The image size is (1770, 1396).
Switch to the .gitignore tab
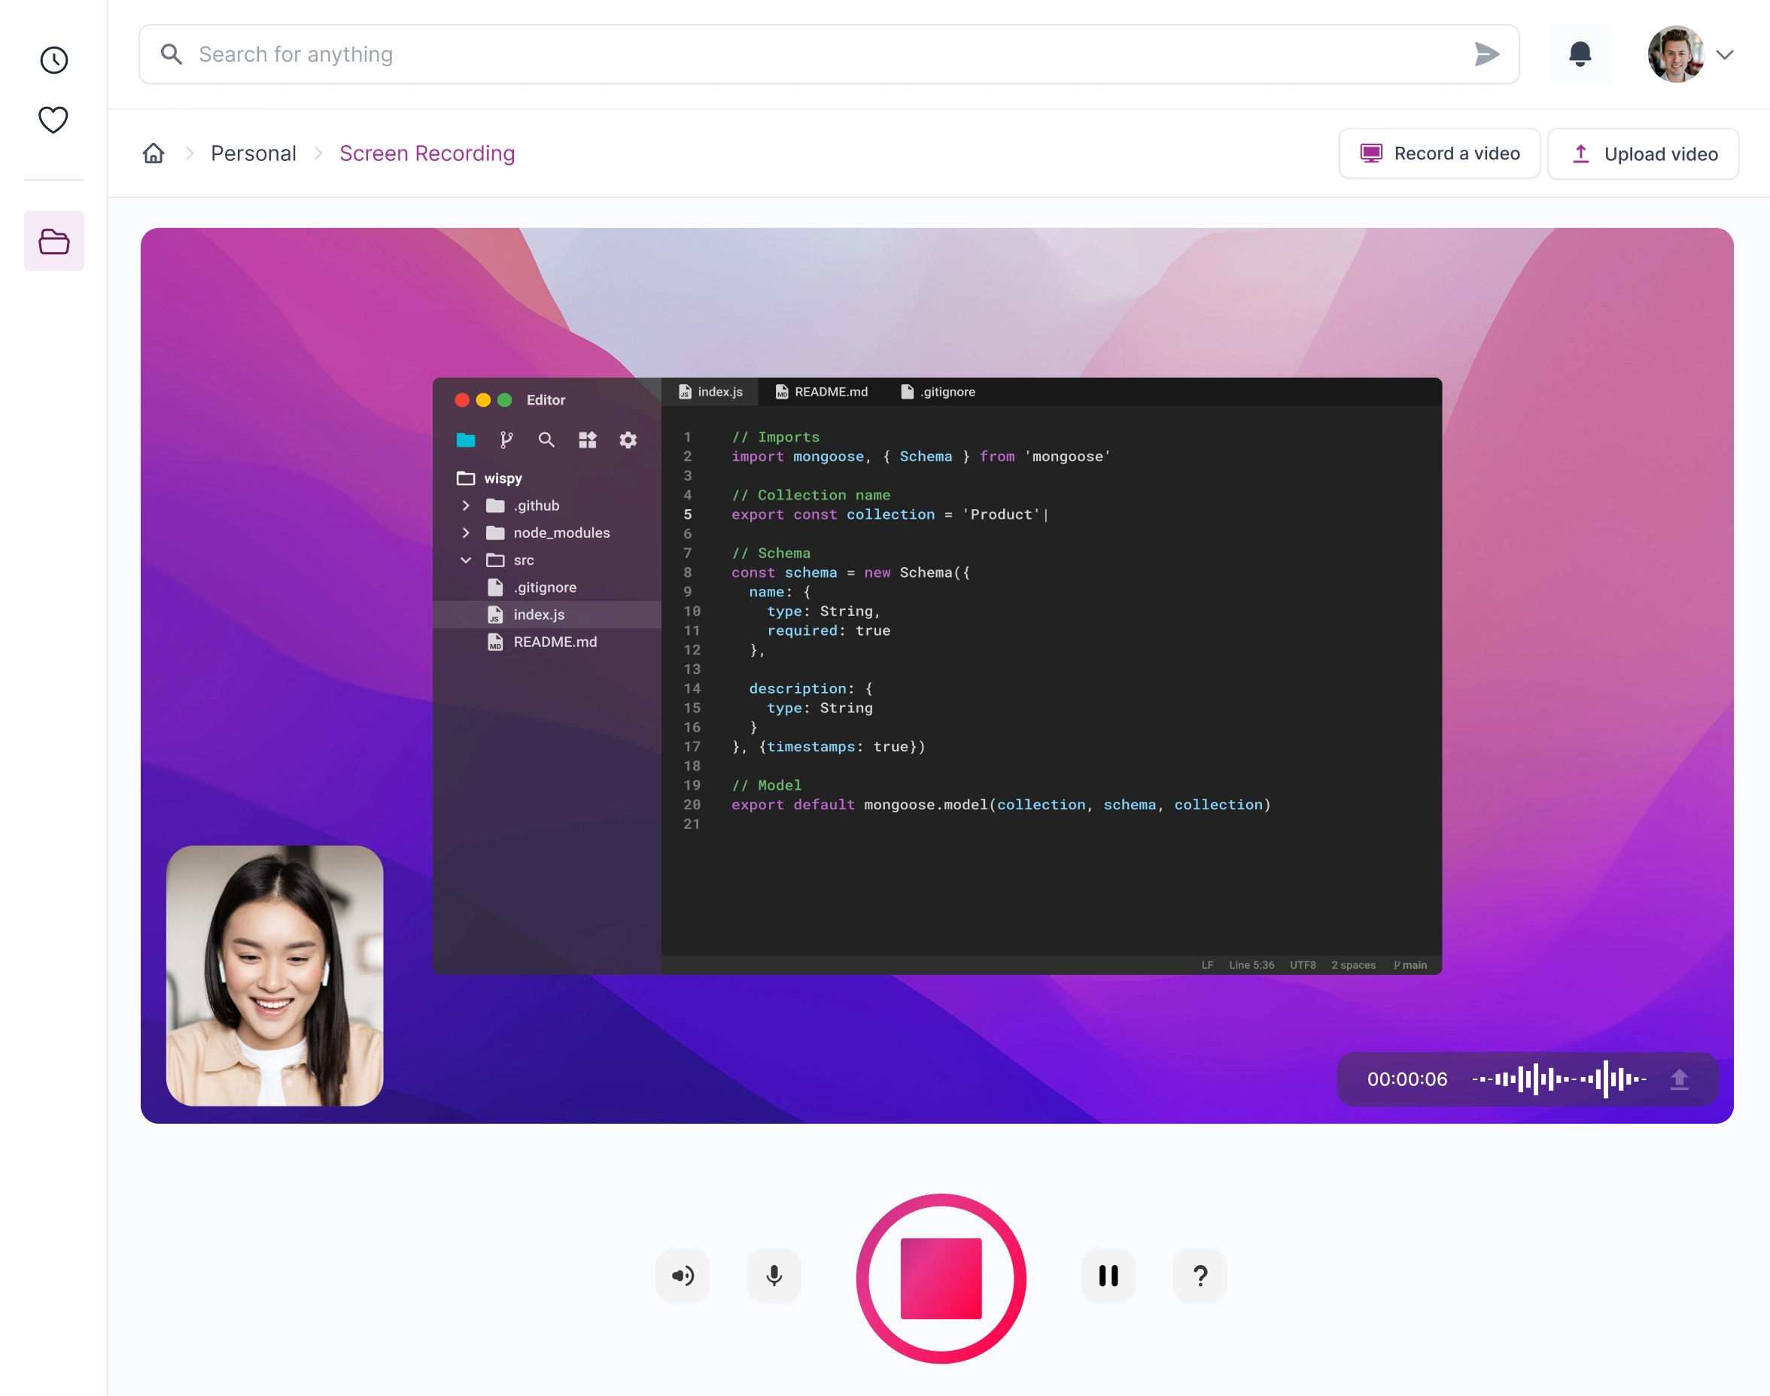(937, 392)
